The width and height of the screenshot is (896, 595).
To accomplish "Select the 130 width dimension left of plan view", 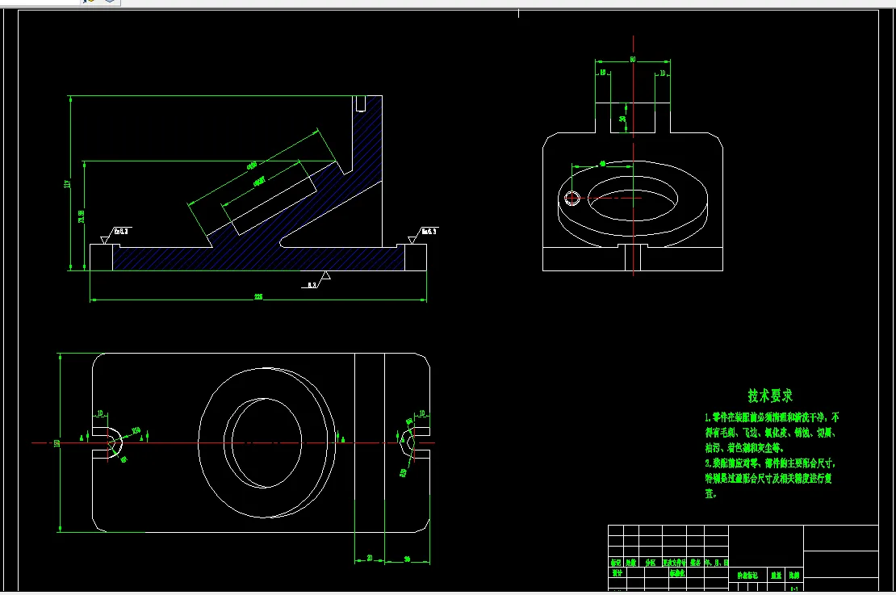I will [x=57, y=443].
